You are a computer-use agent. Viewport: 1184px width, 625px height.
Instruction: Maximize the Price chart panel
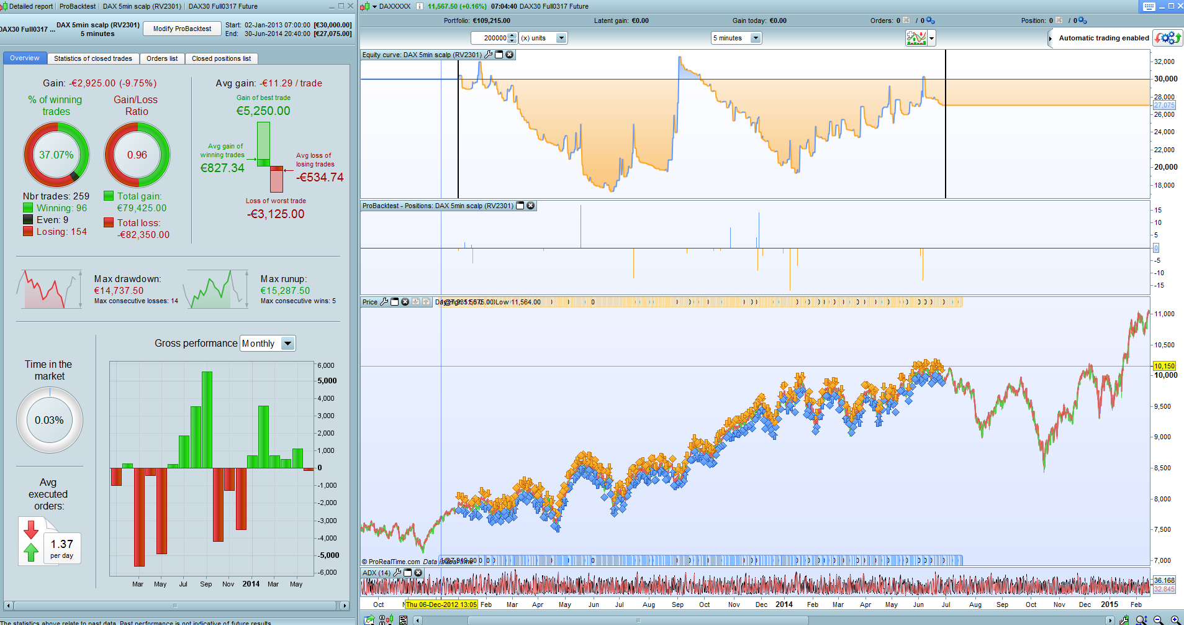(394, 302)
